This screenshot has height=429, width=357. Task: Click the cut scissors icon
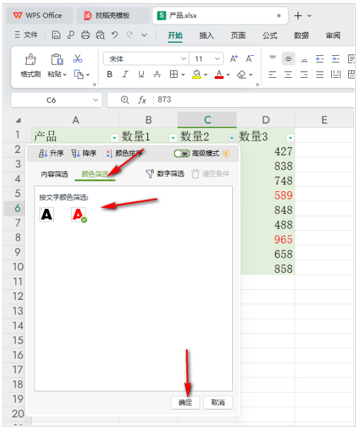point(77,58)
